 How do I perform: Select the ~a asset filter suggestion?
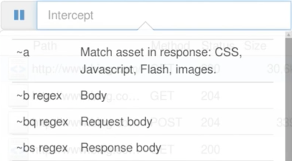(x=143, y=61)
